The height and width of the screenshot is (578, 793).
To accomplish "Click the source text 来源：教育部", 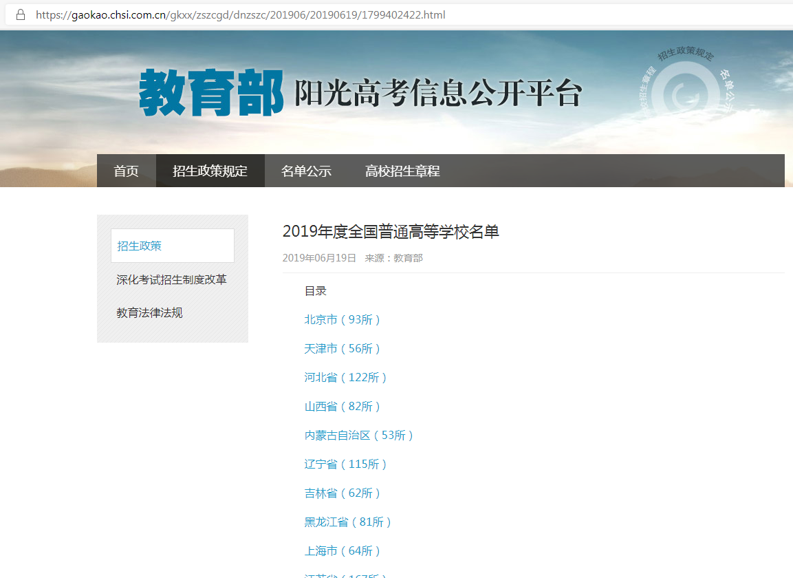I will click(394, 258).
